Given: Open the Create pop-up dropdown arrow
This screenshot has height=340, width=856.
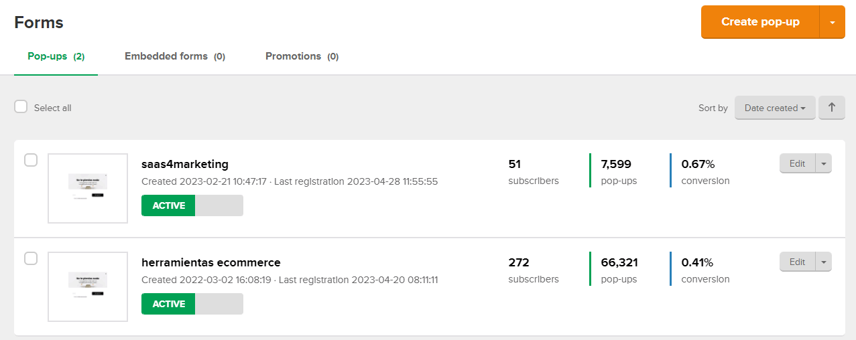Looking at the screenshot, I should pos(833,22).
